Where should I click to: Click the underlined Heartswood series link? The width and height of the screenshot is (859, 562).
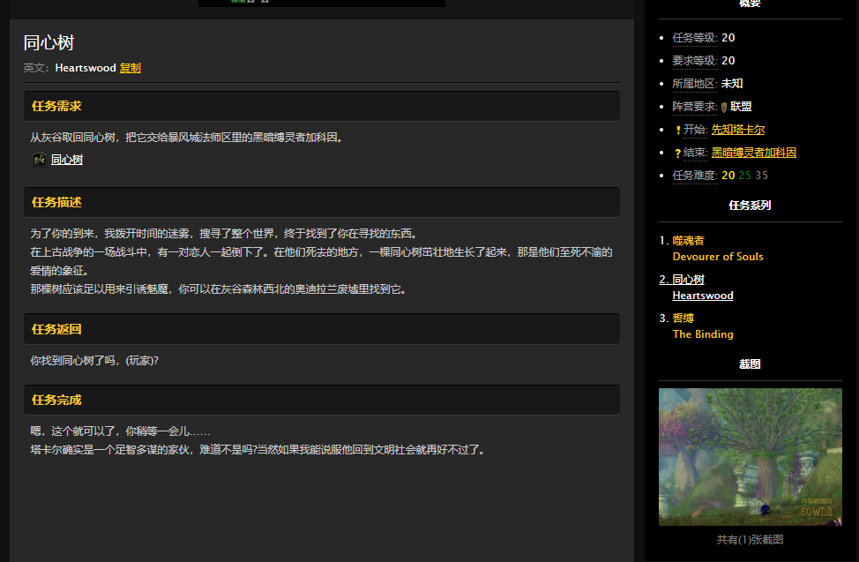click(x=702, y=296)
